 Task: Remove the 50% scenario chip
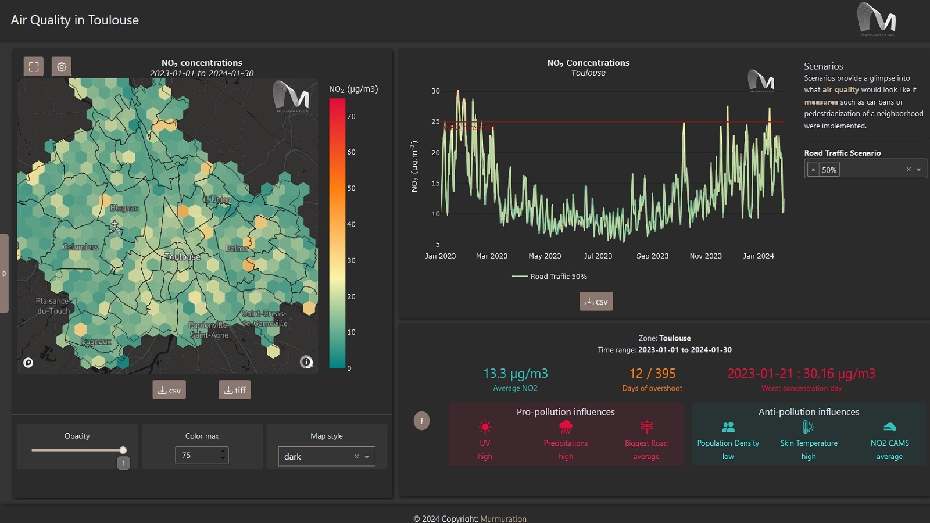click(x=813, y=169)
